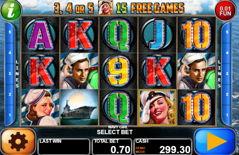
Task: Click the Total Bet 0.70 field
Action: pos(112,146)
